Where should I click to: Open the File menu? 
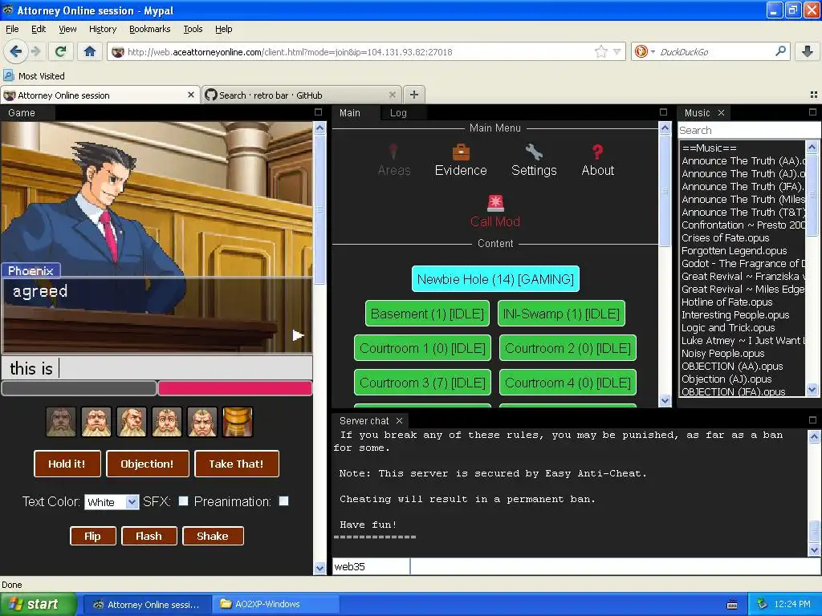point(12,29)
